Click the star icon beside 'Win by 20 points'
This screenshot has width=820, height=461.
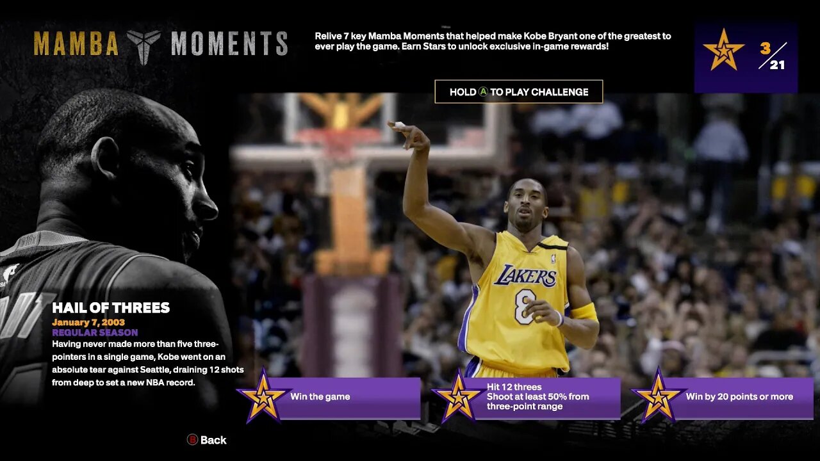tap(658, 396)
